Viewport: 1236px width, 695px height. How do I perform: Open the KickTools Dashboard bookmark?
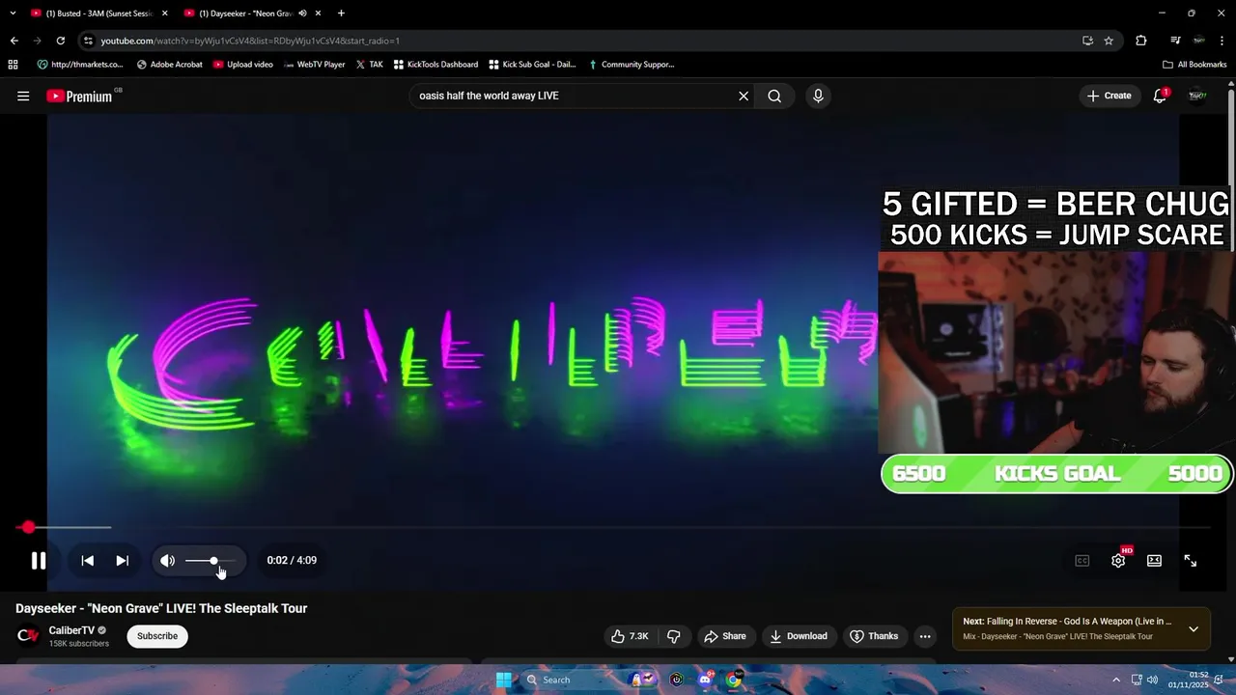coord(435,65)
